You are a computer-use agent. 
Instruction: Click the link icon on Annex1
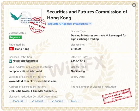pos(14,101)
